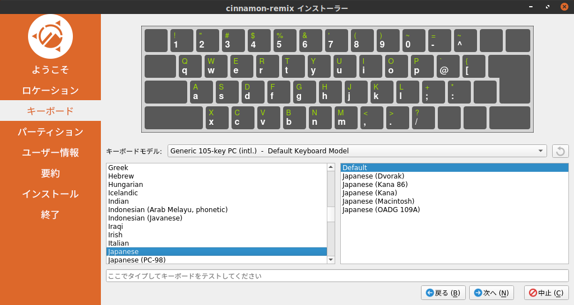Click the reset keyboard model icon
Viewport: 574px width, 305px height.
pyautogui.click(x=560, y=151)
